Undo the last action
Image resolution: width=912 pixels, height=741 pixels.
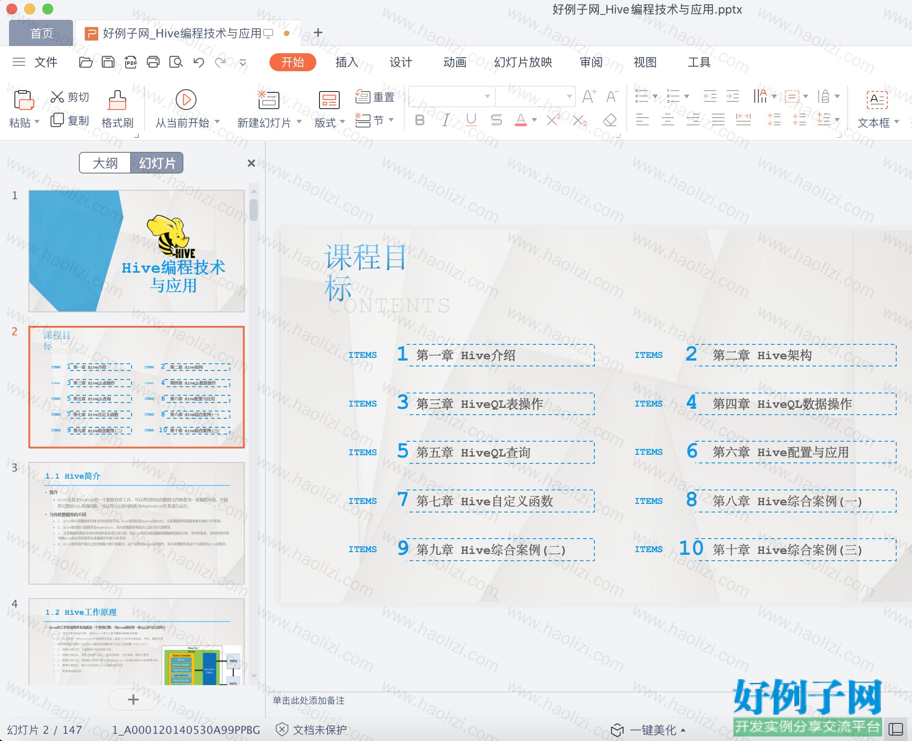click(198, 62)
